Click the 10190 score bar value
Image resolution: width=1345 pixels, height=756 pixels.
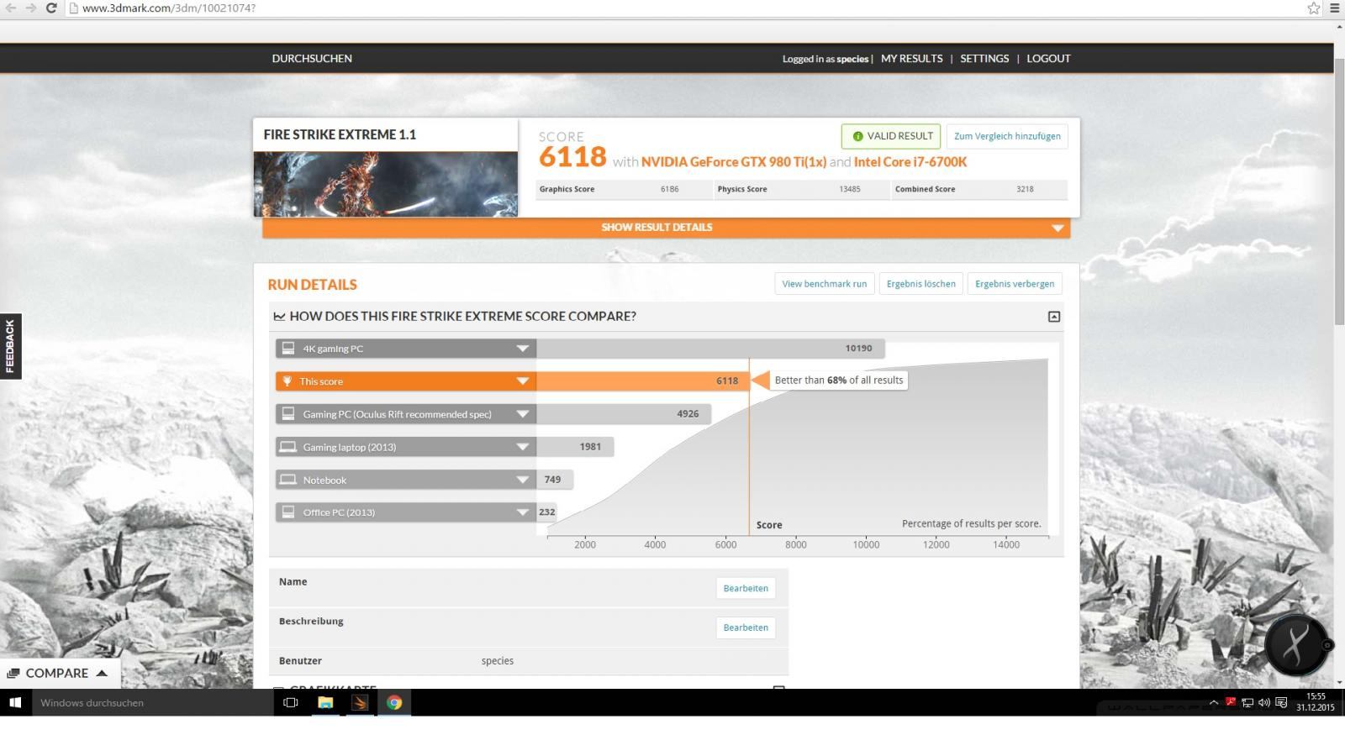pos(858,348)
